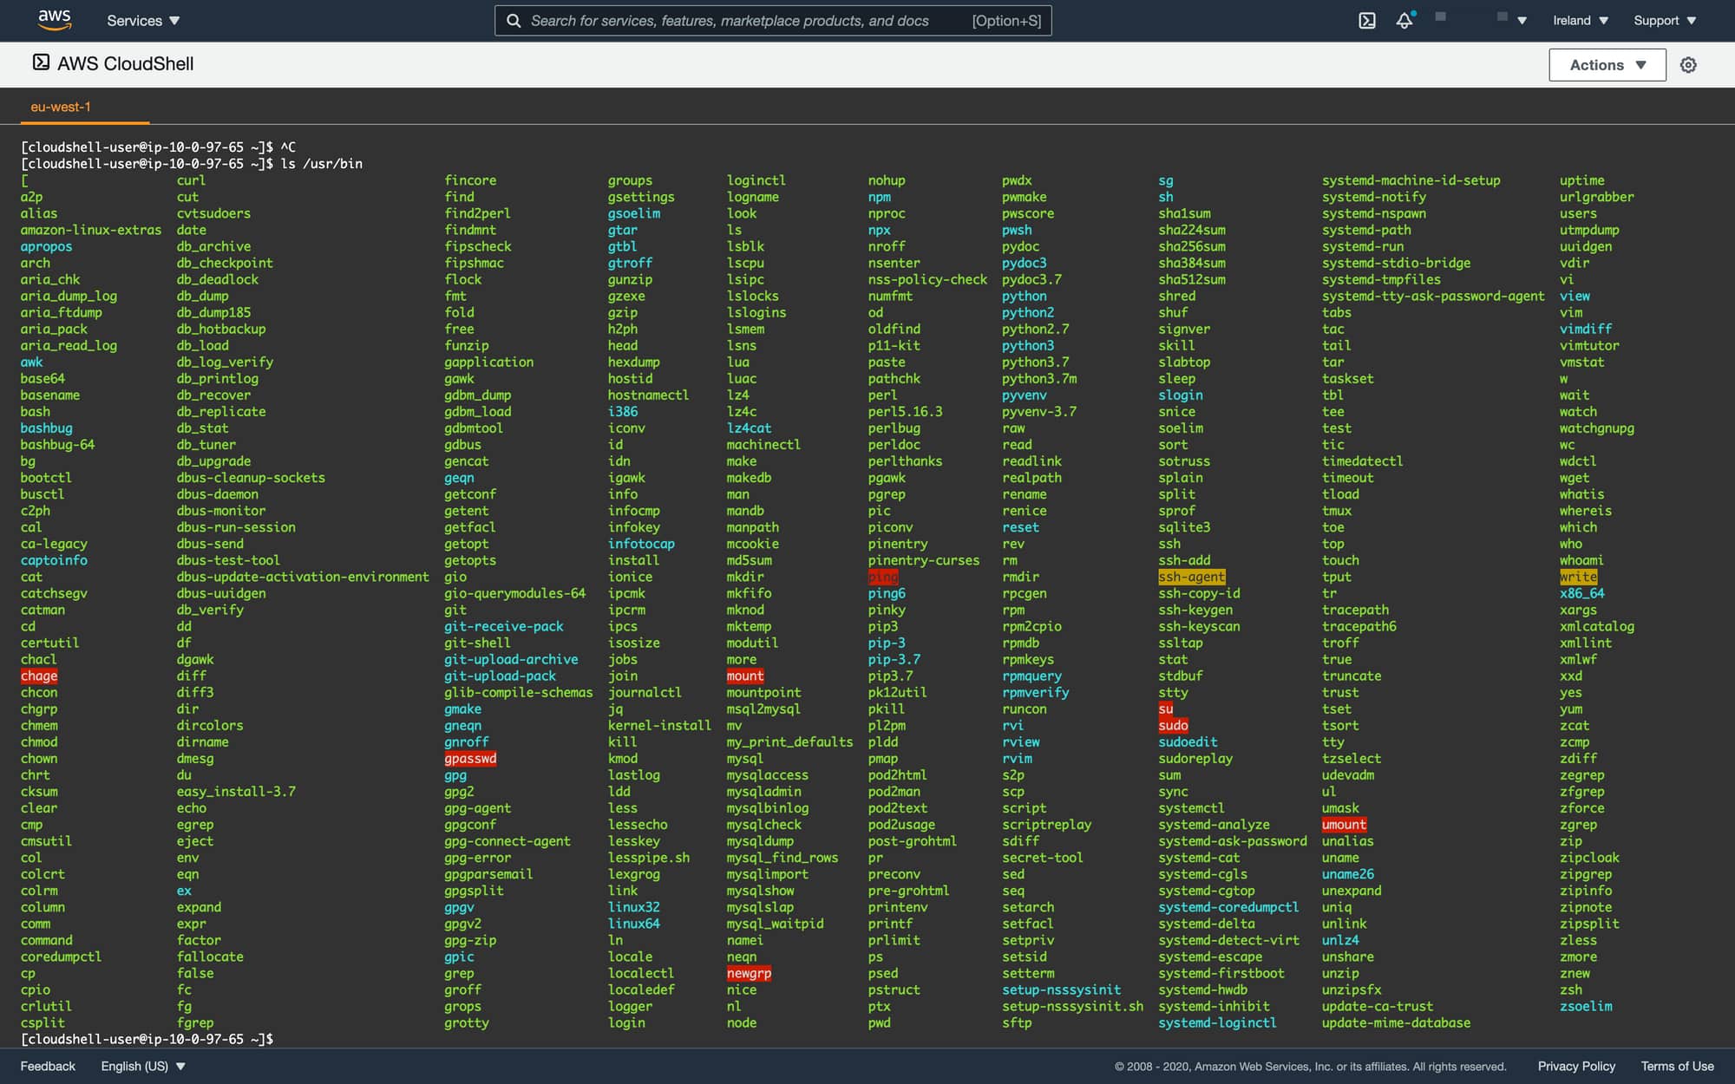Viewport: 1735px width, 1084px height.
Task: Open the Support dropdown menu
Action: (x=1665, y=21)
